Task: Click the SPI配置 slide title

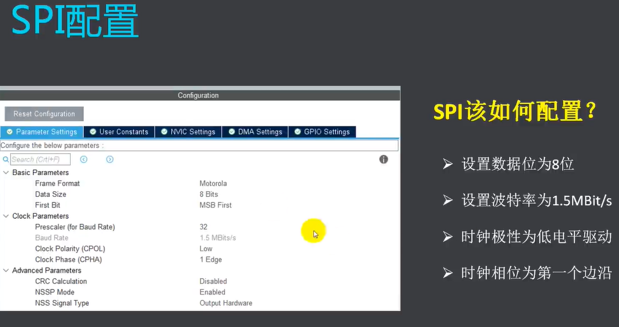Action: (75, 21)
